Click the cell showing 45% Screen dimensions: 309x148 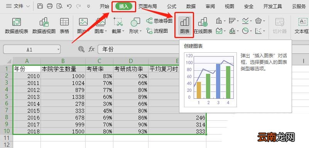[99, 110]
